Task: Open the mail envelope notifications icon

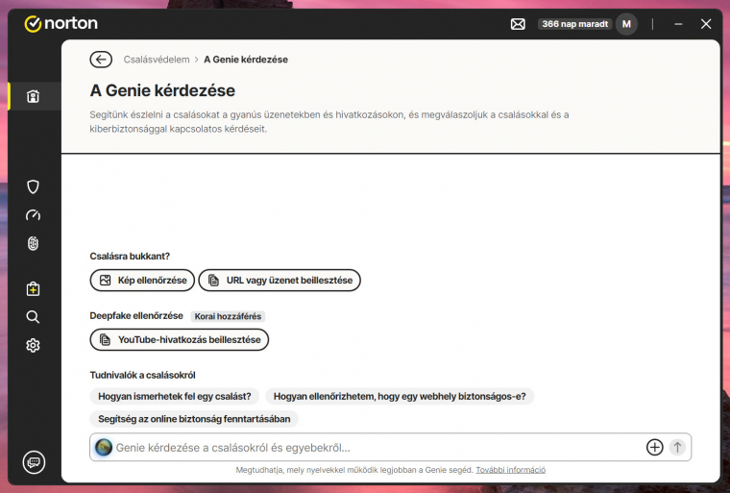Action: click(518, 24)
